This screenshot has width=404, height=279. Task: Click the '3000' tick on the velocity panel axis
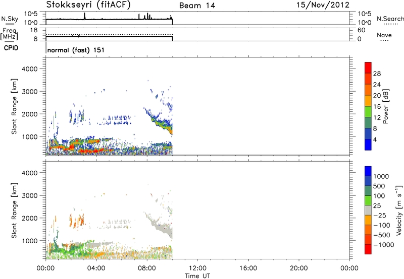tap(29, 195)
